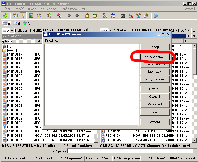The height and width of the screenshot is (162, 198).
Task: Click the Nové spojenie... button
Action: click(155, 57)
